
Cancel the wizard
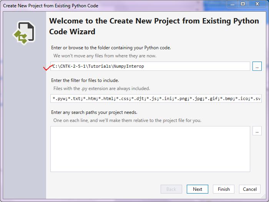pos(250,189)
